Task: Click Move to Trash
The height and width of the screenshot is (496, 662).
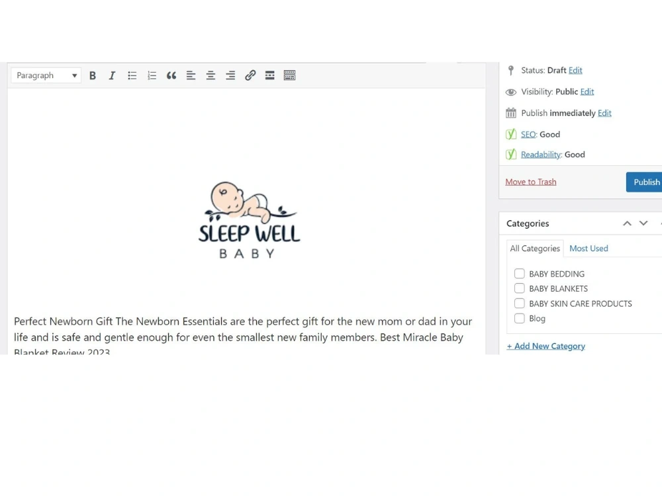Action: [531, 182]
